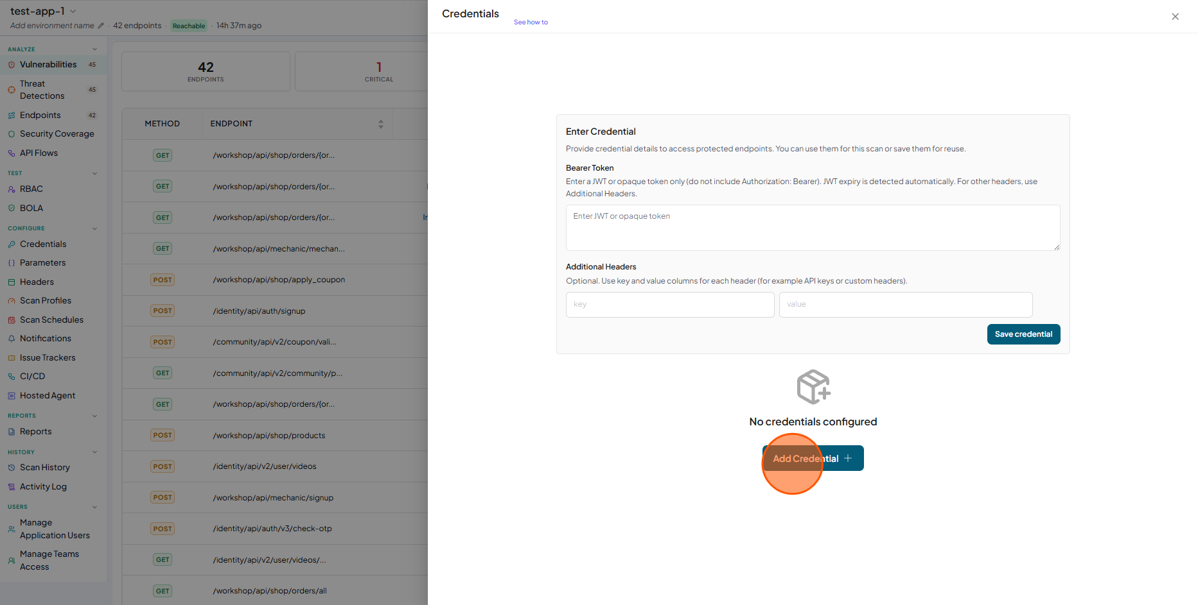Select Activity Log in sidebar
The width and height of the screenshot is (1198, 605).
(x=43, y=487)
